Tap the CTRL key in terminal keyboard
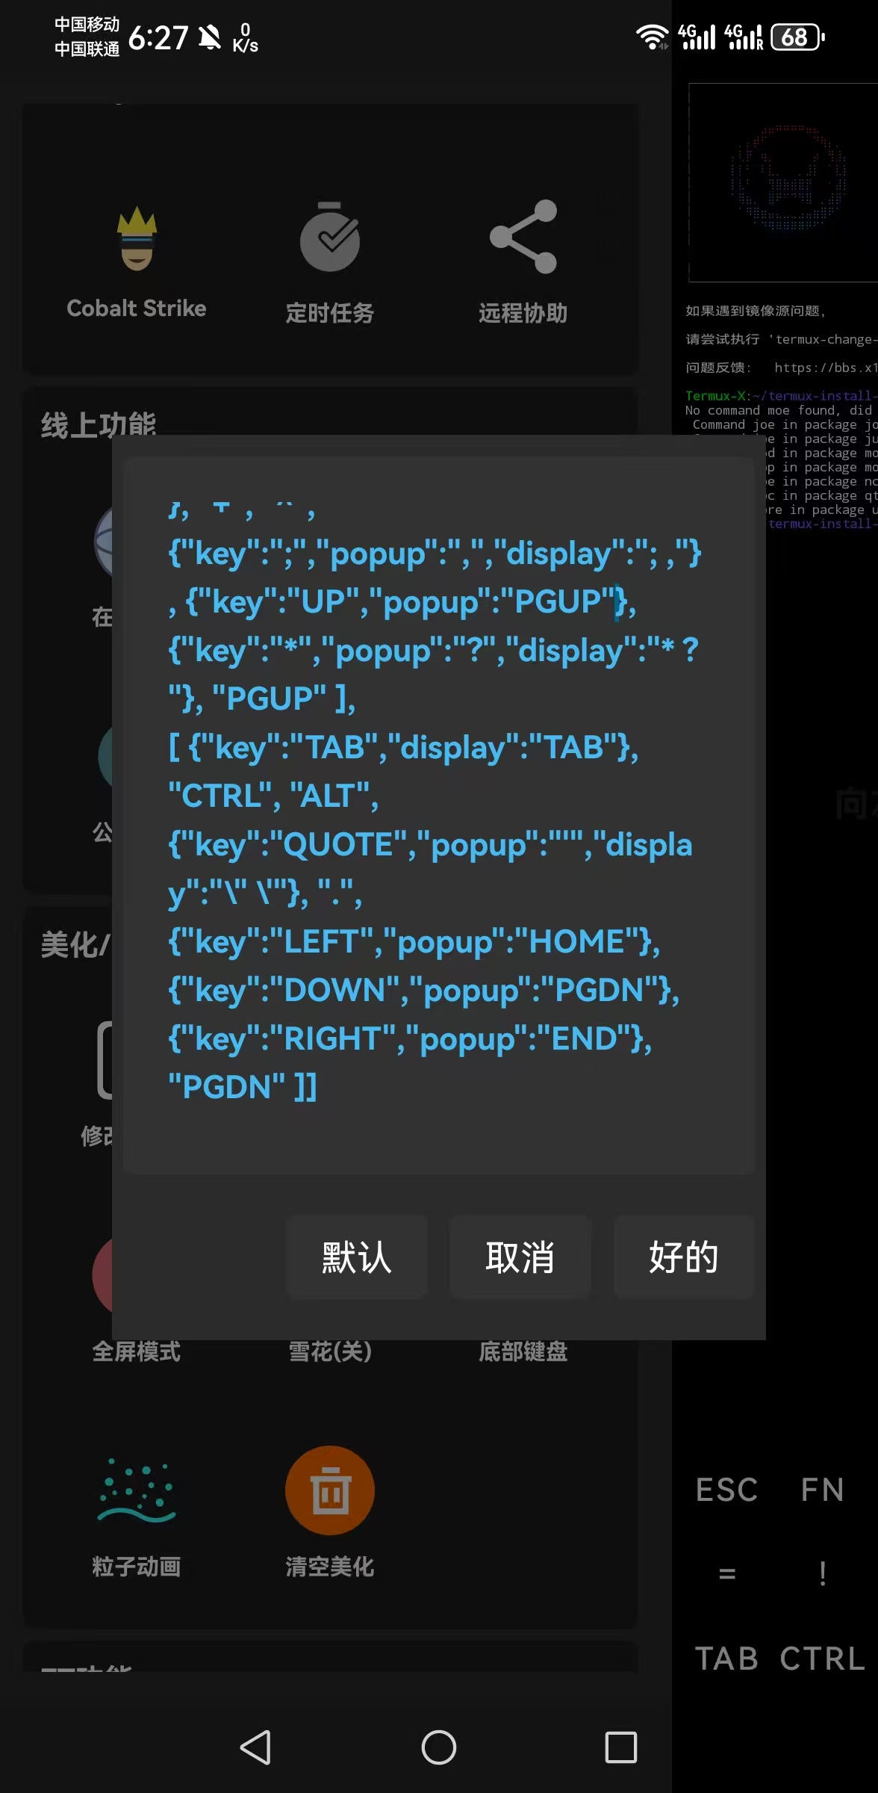 tap(823, 1659)
